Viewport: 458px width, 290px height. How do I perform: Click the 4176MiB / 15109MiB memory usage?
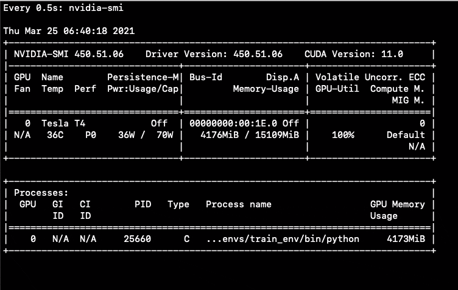coord(250,134)
